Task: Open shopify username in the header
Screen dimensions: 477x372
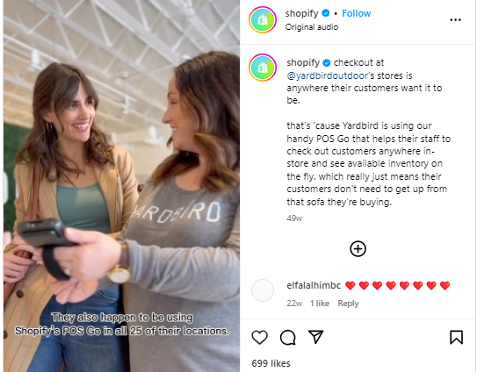Action: [301, 13]
